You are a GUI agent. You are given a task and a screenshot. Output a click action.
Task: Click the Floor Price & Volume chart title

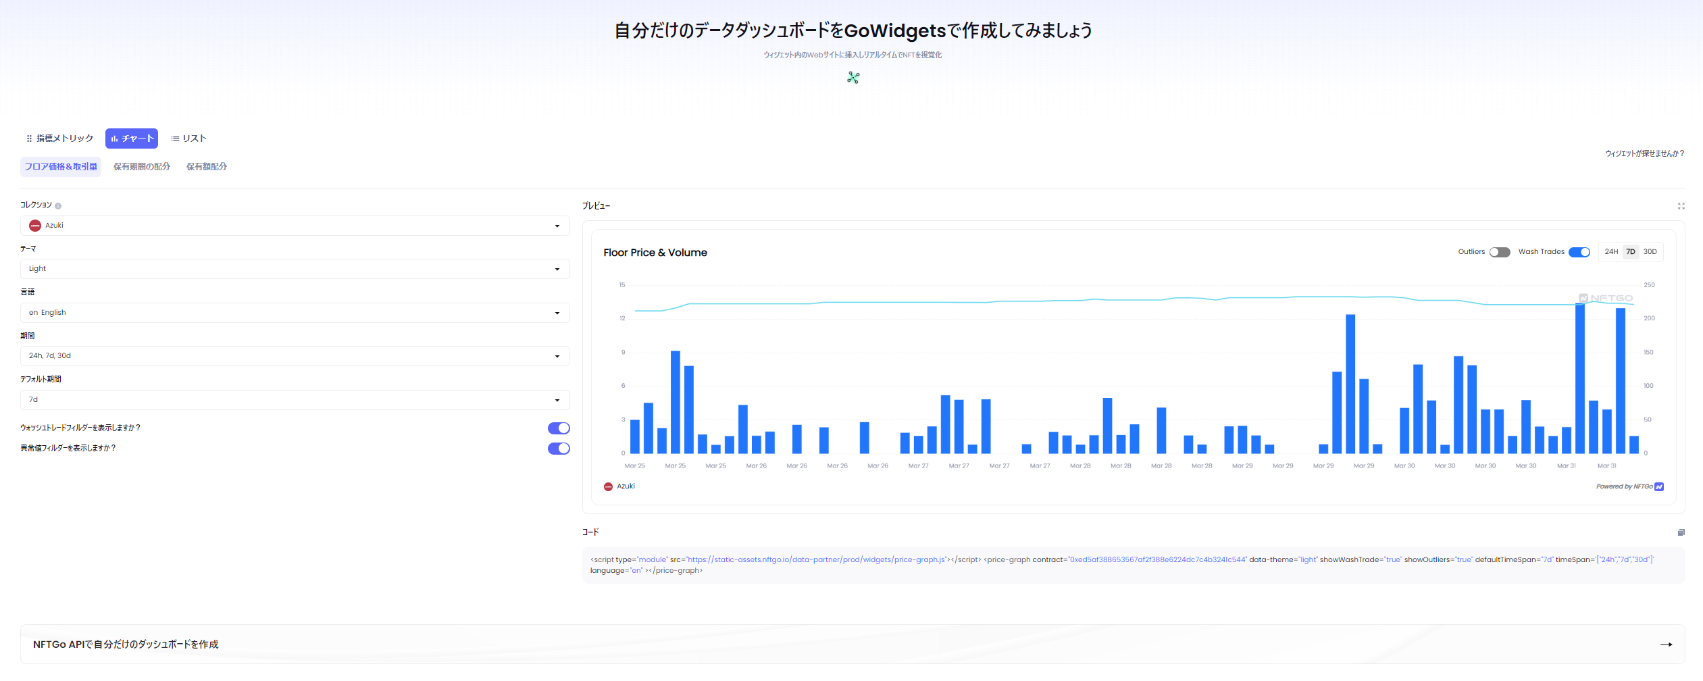click(x=655, y=253)
